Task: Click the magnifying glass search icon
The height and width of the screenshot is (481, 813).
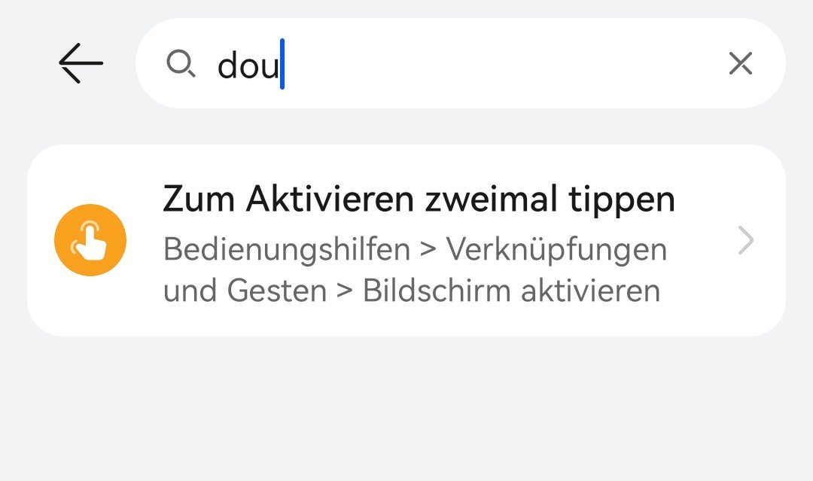Action: point(181,65)
